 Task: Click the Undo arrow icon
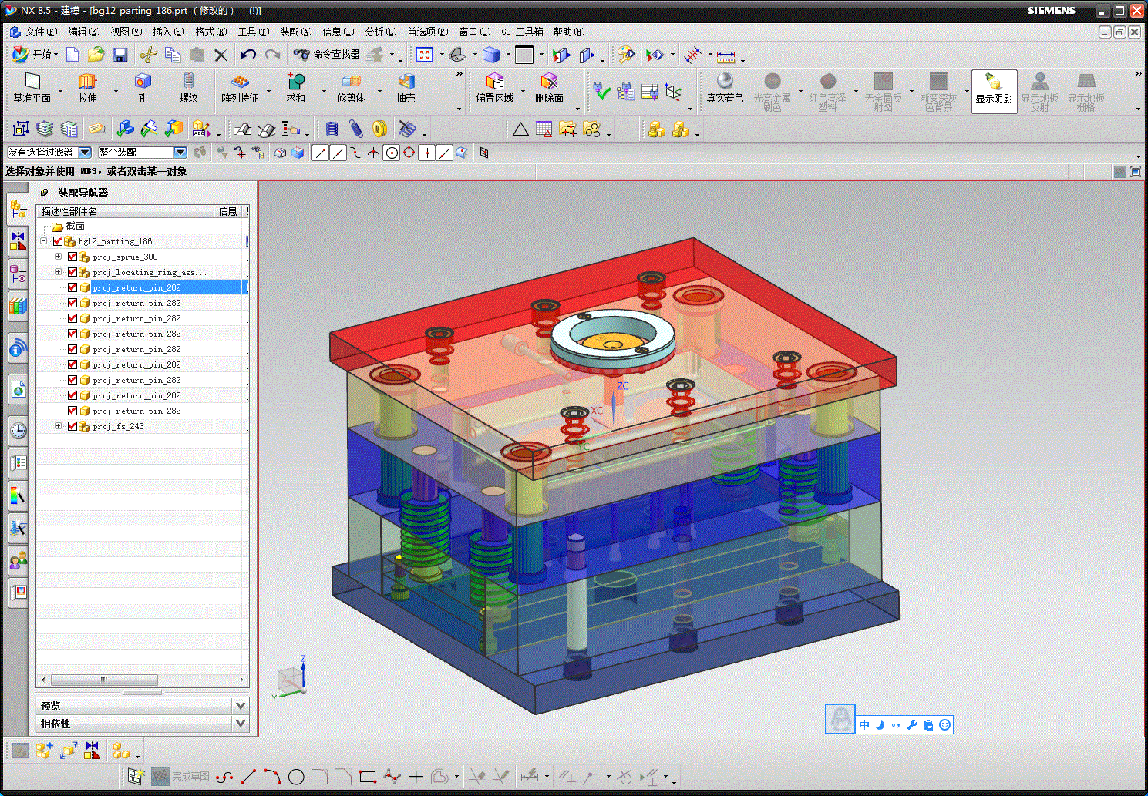point(248,55)
